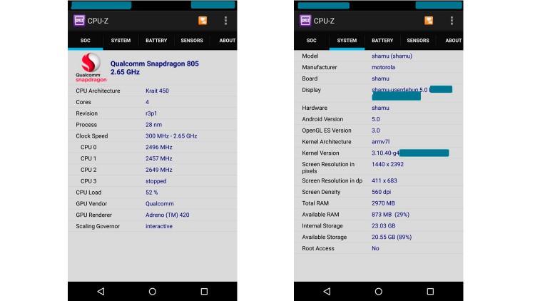
Task: Tap 300 MHz - 2.65 GHz clock speed
Action: 171,136
